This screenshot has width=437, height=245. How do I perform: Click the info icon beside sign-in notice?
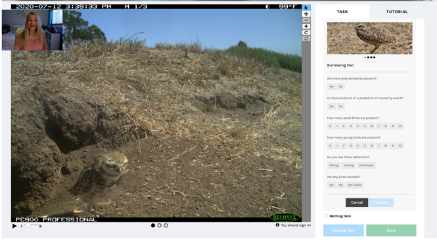click(x=277, y=225)
